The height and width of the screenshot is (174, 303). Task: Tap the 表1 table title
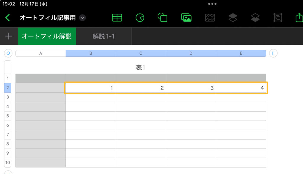tap(141, 67)
